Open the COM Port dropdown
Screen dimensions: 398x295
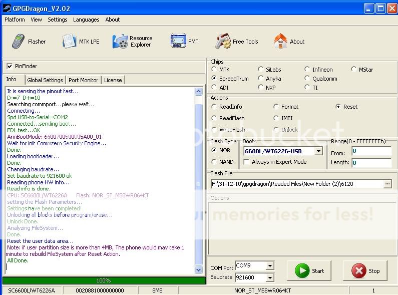coord(270,266)
